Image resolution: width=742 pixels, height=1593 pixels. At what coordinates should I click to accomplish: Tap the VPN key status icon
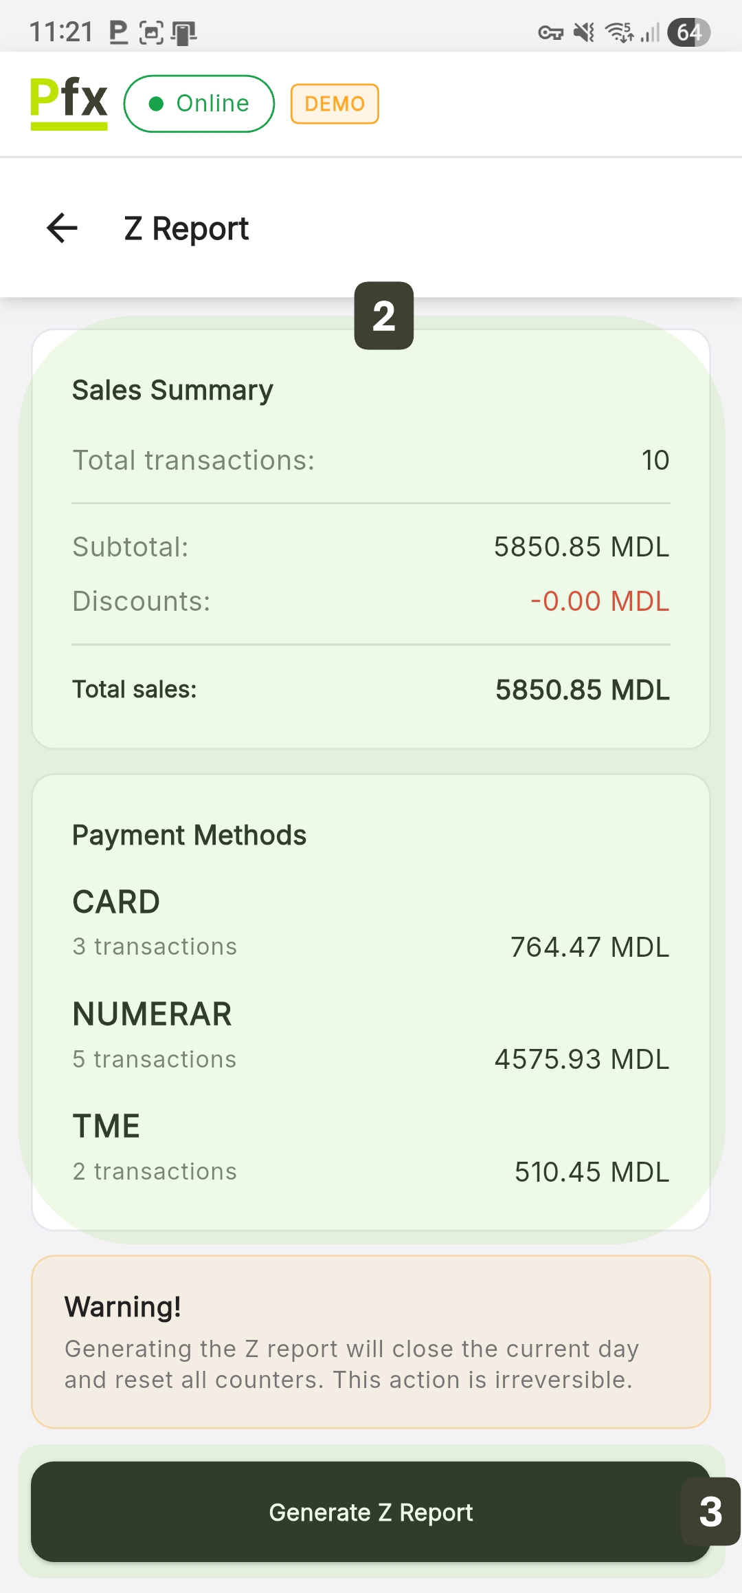pos(550,32)
